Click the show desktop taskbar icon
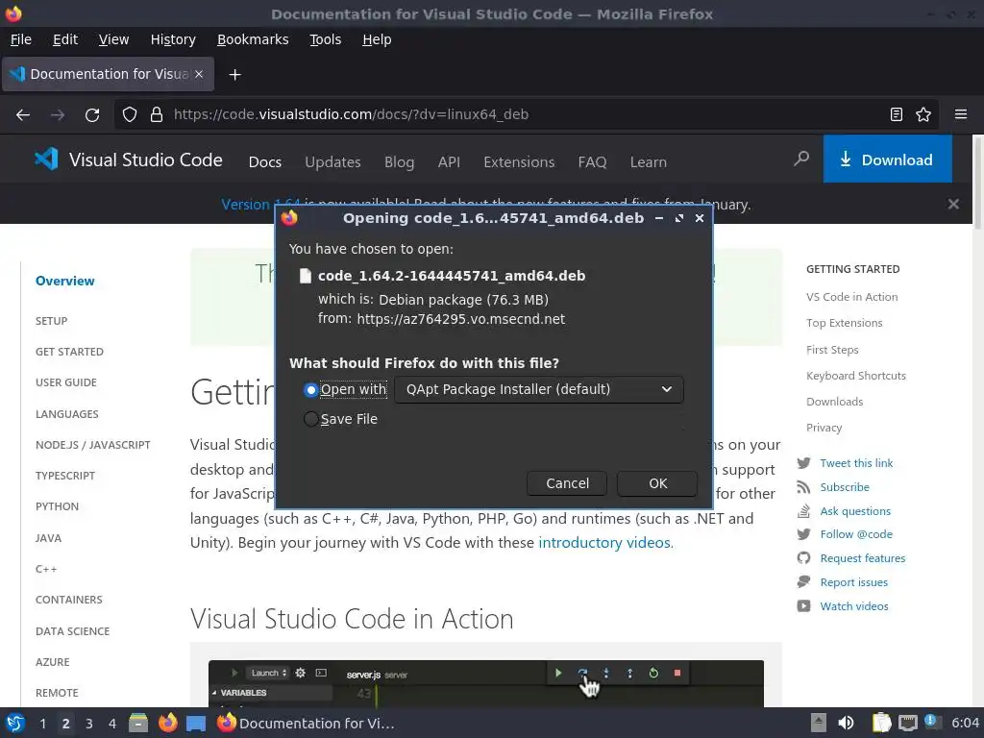984x738 pixels. [x=196, y=724]
